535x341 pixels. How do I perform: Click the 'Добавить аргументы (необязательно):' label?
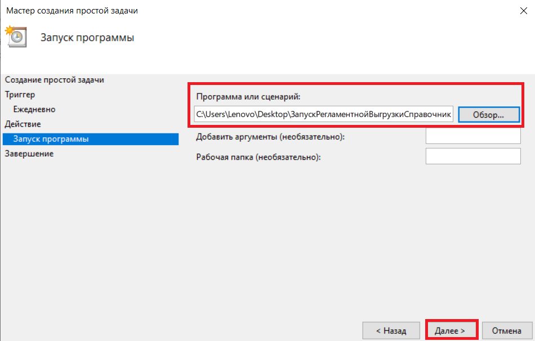(270, 137)
